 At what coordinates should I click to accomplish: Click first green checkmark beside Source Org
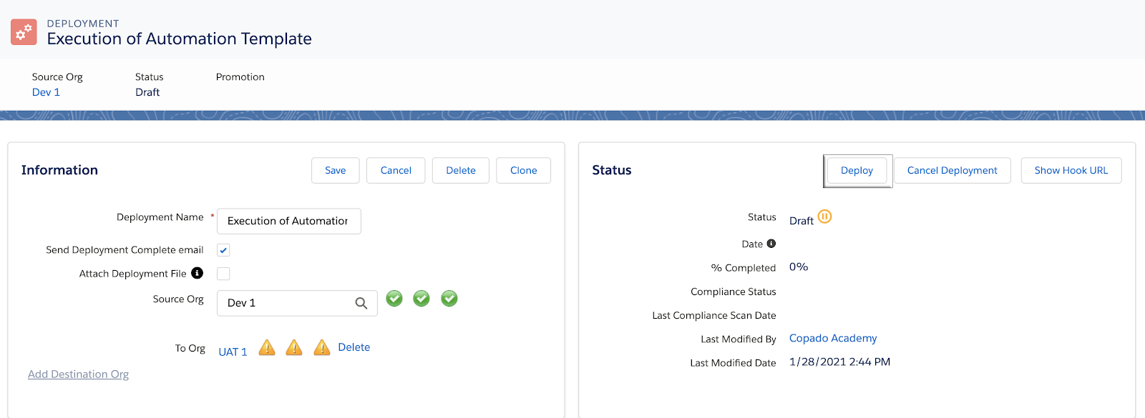[394, 299]
